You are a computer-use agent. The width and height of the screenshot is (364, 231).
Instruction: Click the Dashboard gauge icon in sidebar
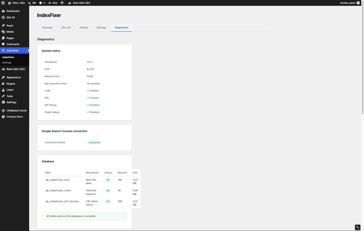[x=3, y=11]
